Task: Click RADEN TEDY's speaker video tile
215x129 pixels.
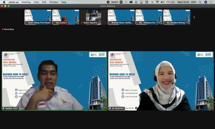Action: pyautogui.click(x=54, y=81)
